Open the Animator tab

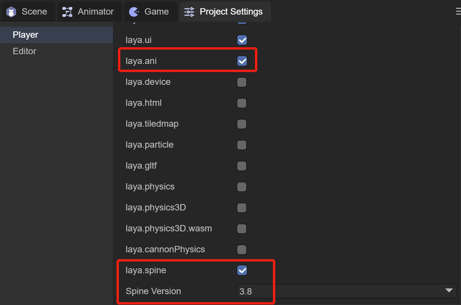click(x=89, y=12)
